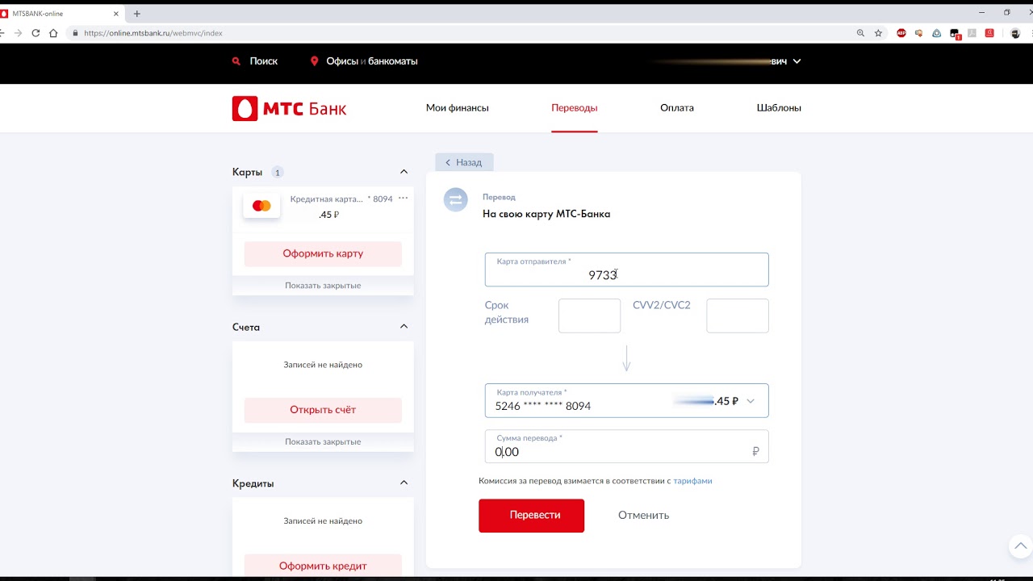This screenshot has width=1033, height=581.
Task: Click the browser address bar URL
Action: point(153,34)
